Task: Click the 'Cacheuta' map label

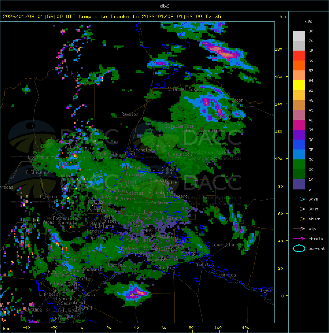Action: click(x=68, y=223)
